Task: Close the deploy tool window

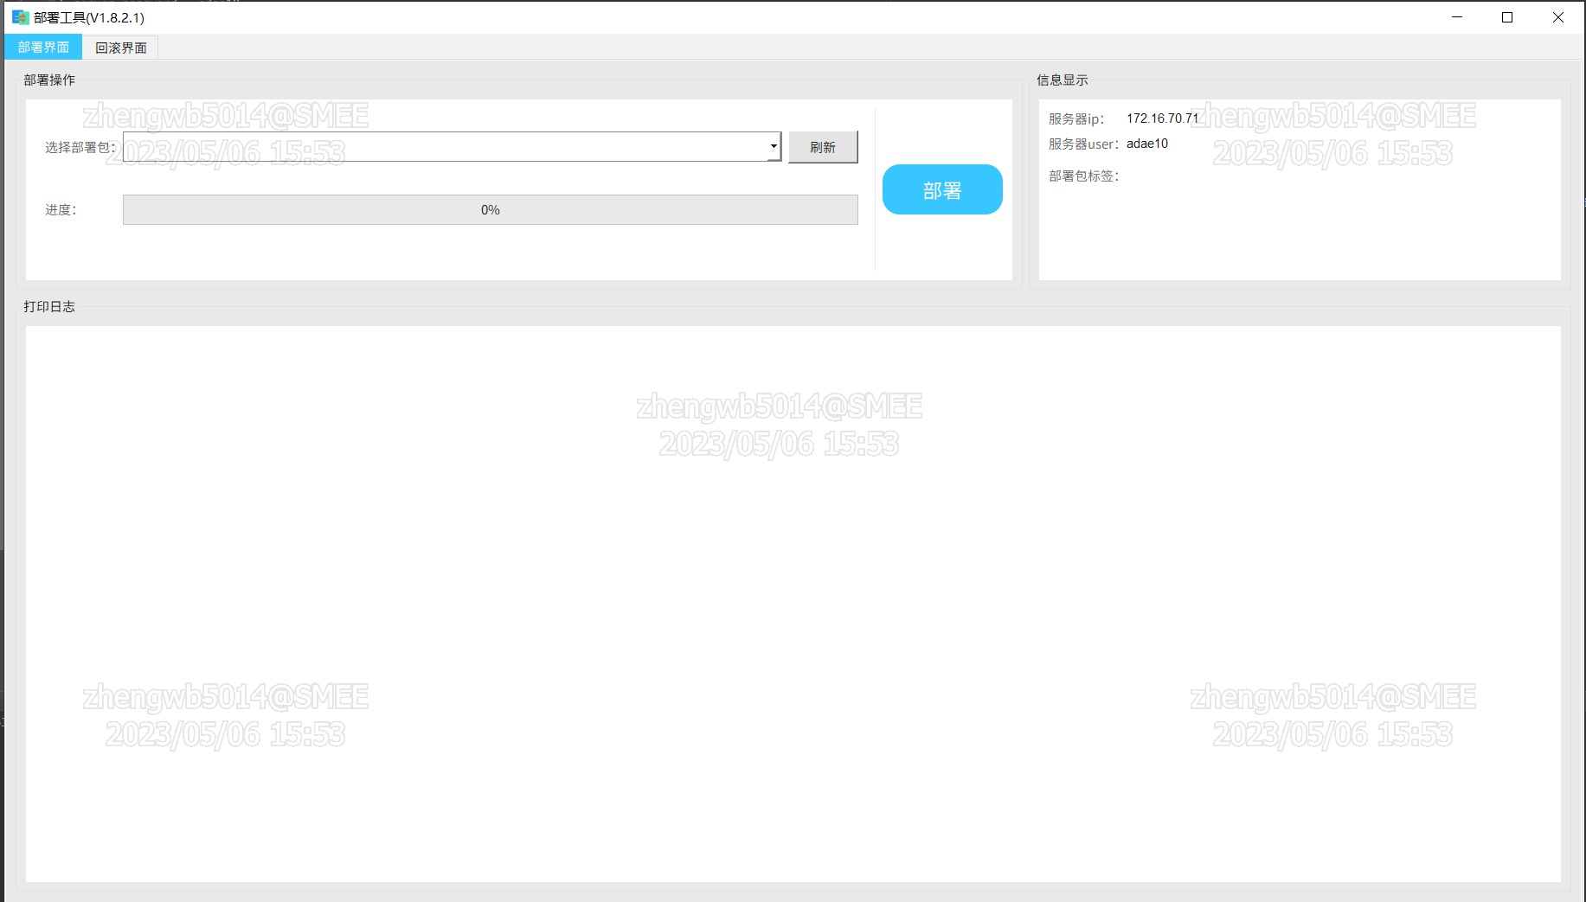Action: point(1558,17)
